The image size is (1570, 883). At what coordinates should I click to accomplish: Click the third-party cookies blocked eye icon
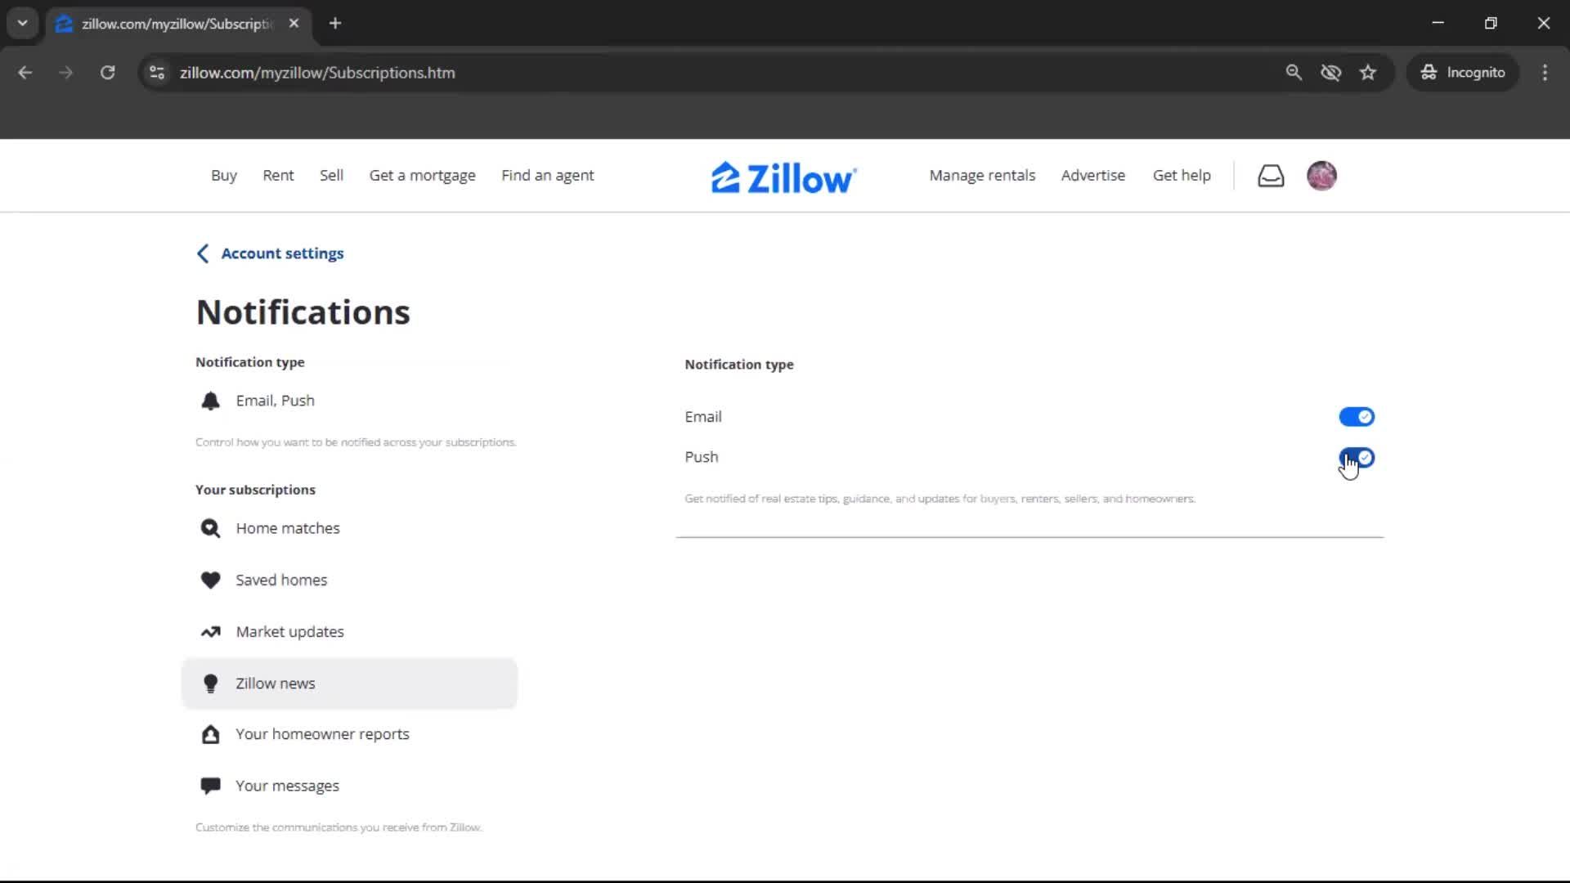[1330, 73]
